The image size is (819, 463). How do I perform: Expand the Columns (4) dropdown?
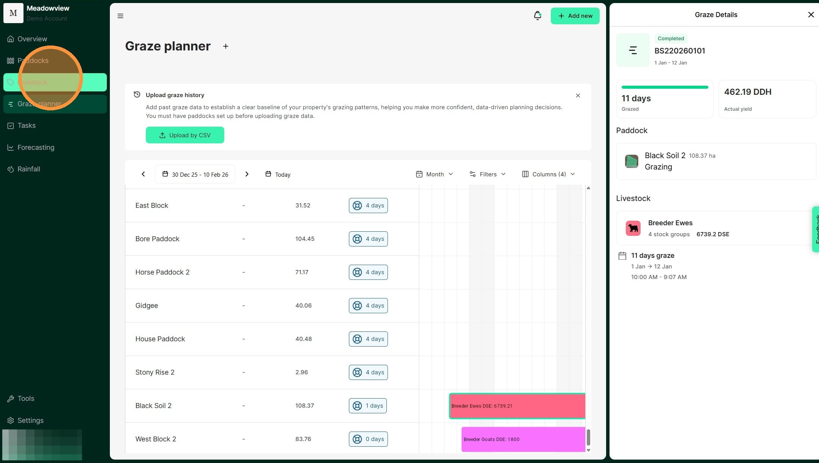click(548, 174)
